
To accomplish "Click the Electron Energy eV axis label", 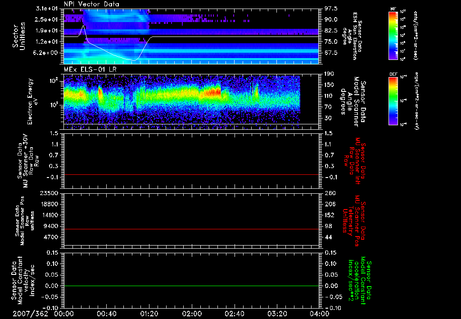I will tap(31, 100).
